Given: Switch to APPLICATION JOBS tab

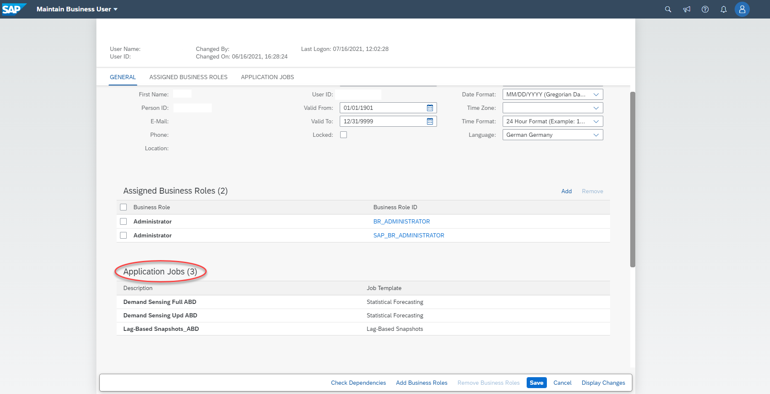Looking at the screenshot, I should pyautogui.click(x=267, y=77).
